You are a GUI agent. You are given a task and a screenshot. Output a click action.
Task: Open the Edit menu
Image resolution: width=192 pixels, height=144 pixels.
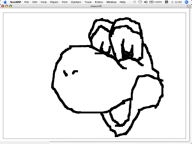click(35, 2)
